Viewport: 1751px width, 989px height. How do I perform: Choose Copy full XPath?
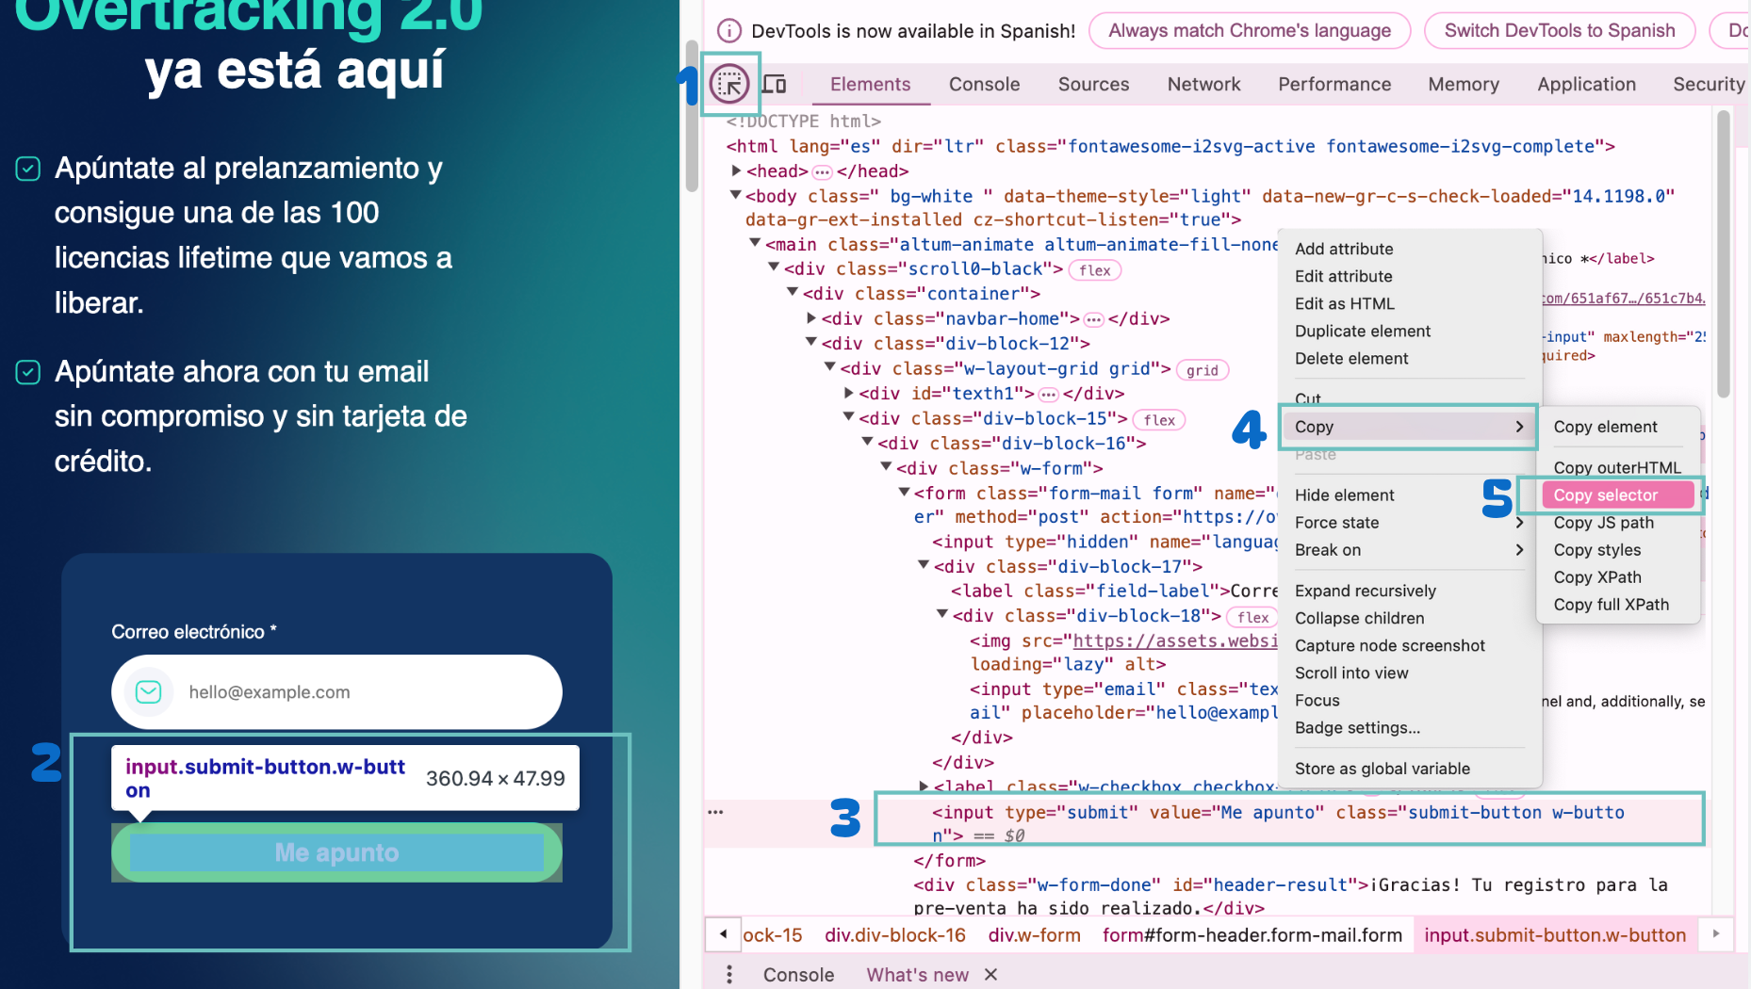[x=1612, y=604]
